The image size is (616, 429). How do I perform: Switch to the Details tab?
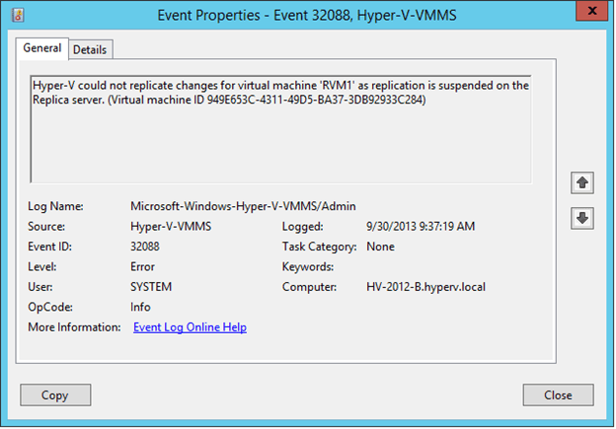pos(90,50)
